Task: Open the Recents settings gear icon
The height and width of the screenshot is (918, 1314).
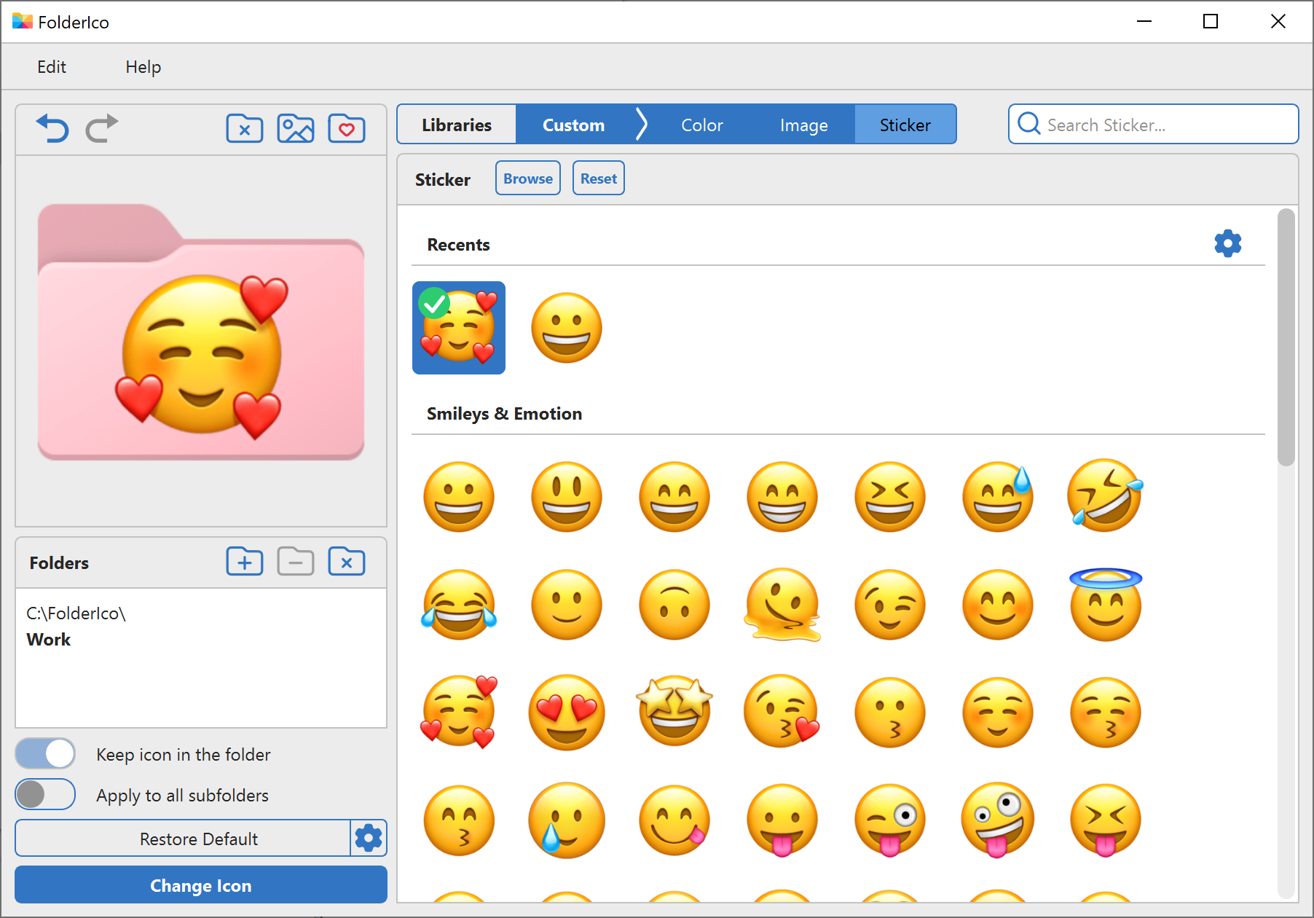Action: click(x=1228, y=243)
